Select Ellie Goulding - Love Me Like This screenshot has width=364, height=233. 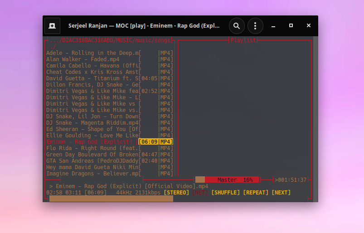coord(110,136)
